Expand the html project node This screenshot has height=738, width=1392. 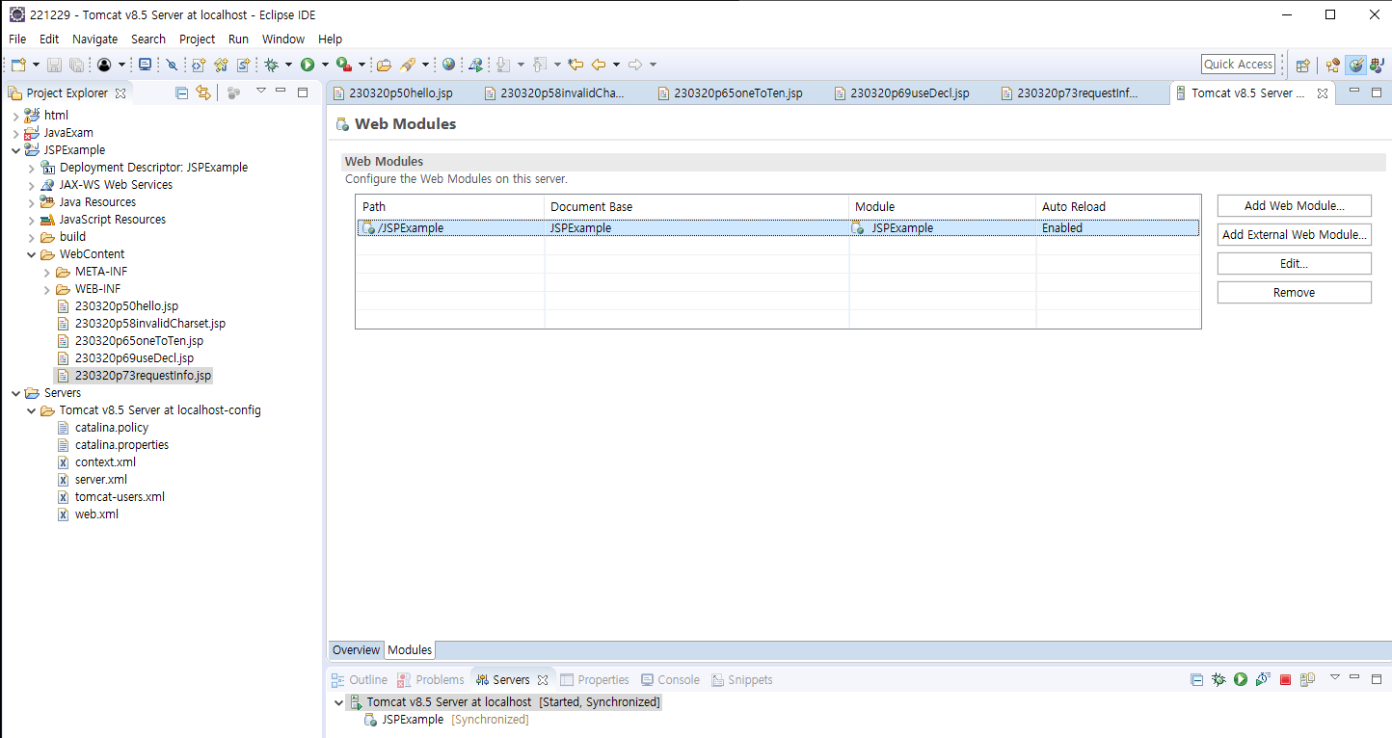click(x=15, y=116)
